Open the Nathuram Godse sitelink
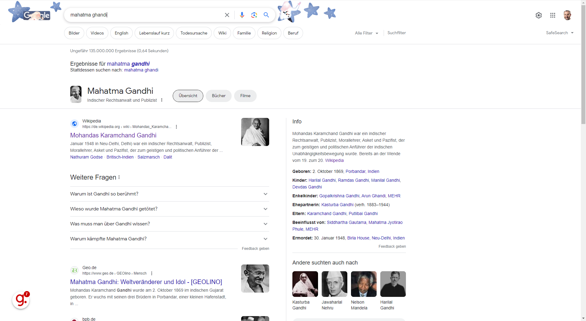The height and width of the screenshot is (321, 586). pyautogui.click(x=86, y=157)
